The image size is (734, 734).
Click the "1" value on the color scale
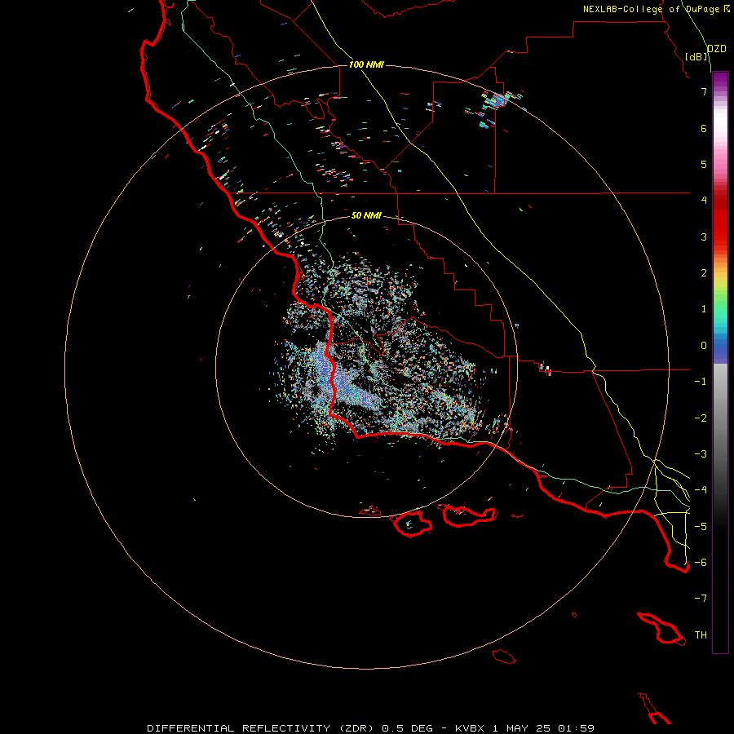704,309
